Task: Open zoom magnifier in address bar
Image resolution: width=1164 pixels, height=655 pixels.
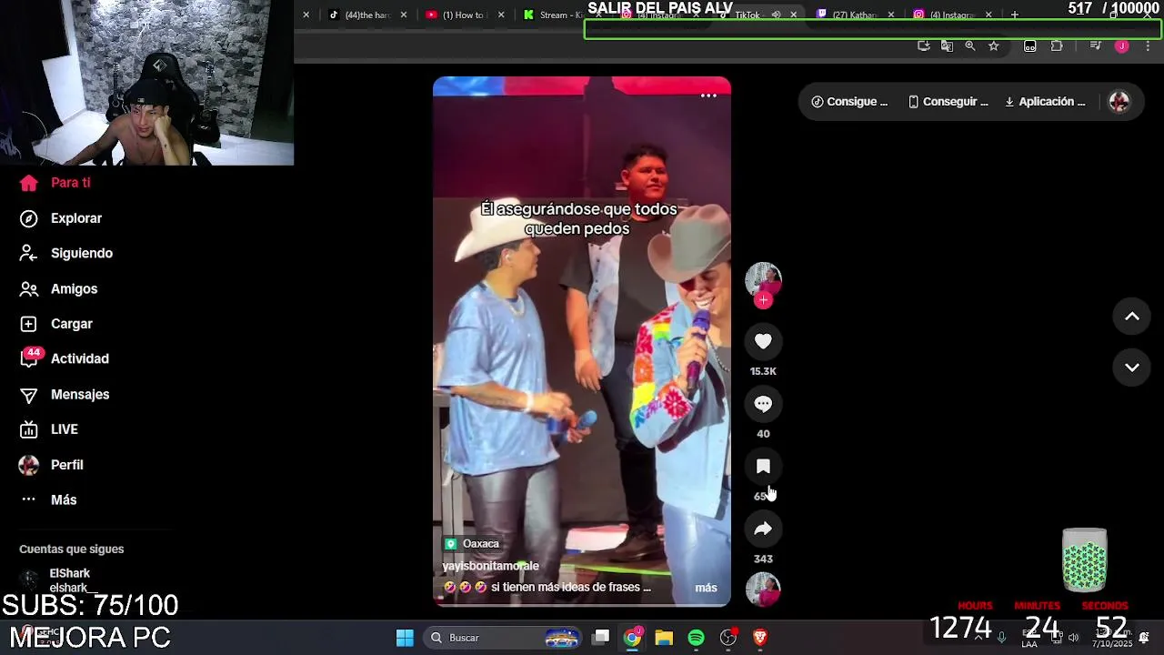Action: click(970, 45)
